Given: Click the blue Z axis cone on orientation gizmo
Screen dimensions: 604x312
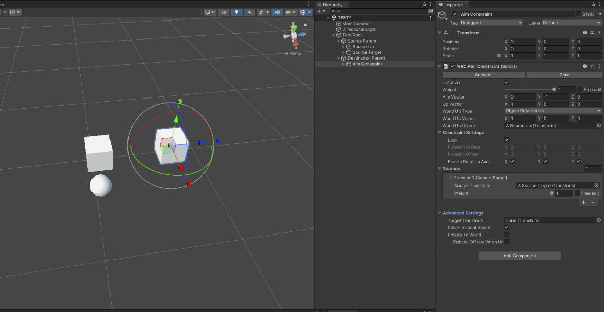Looking at the screenshot, I should 301,34.
